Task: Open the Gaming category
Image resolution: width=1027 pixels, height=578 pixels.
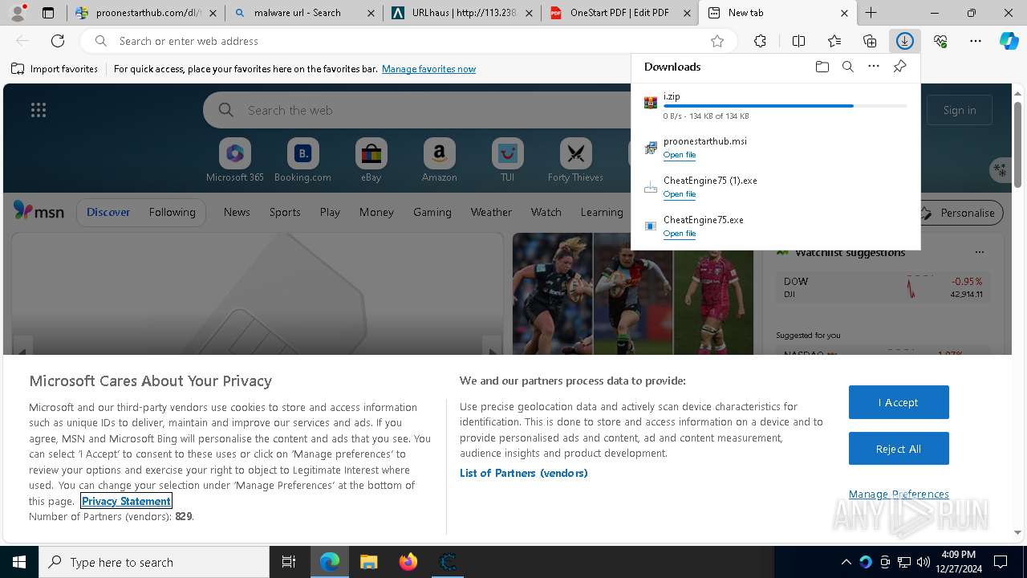Action: [x=432, y=212]
